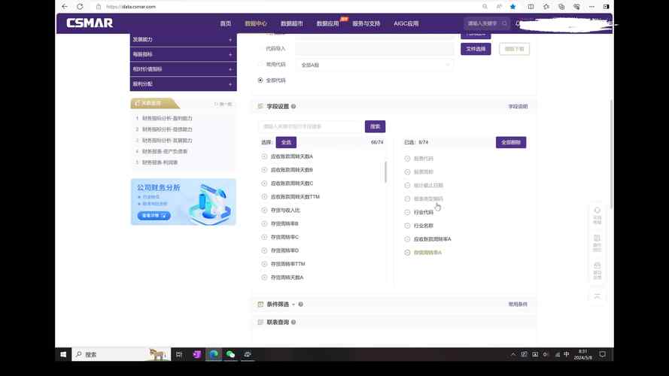
Task: Click the field list scrollbar
Action: [x=386, y=171]
